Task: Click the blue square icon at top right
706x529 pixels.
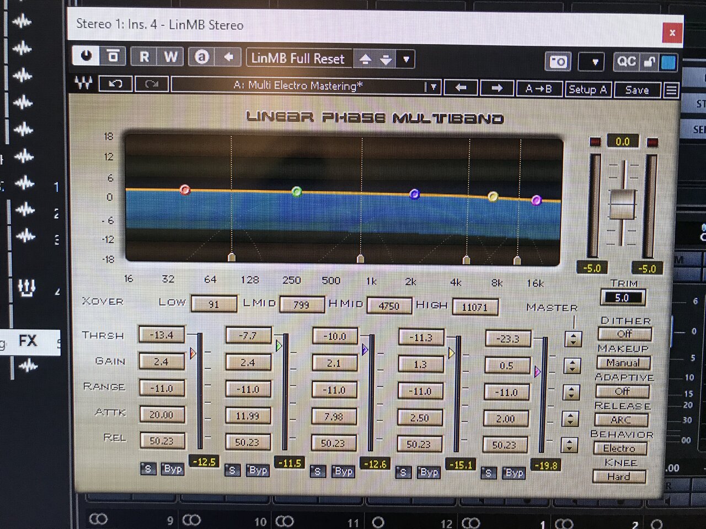Action: (x=669, y=62)
